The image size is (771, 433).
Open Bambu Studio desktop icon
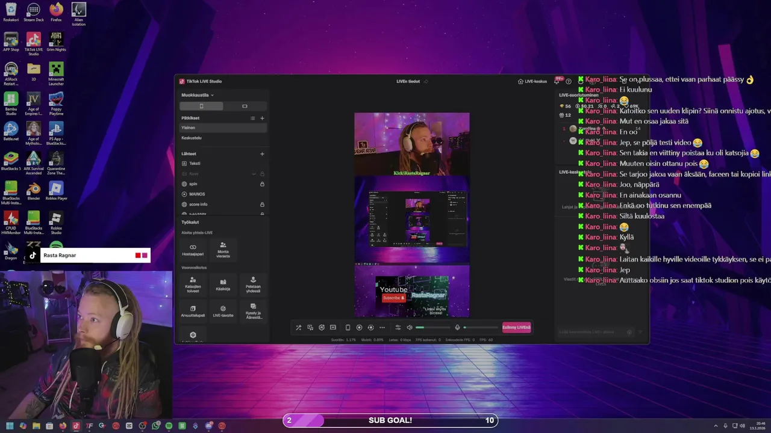click(11, 104)
